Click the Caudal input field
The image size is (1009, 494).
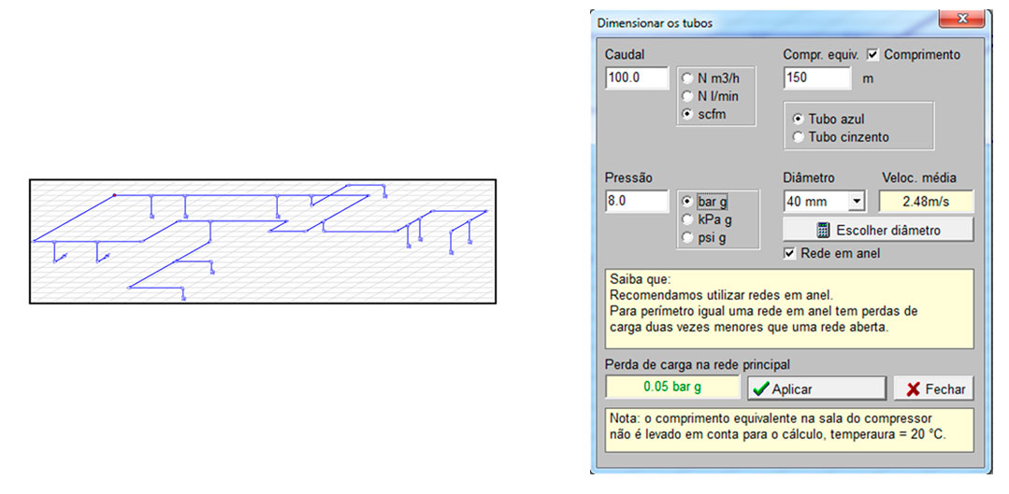pyautogui.click(x=637, y=78)
